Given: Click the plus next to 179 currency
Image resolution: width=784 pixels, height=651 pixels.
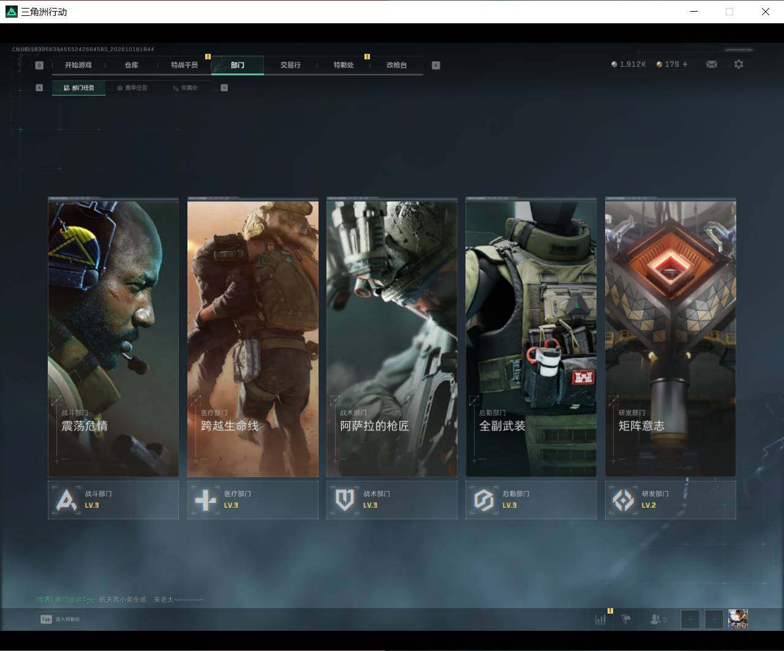Looking at the screenshot, I should click(685, 64).
